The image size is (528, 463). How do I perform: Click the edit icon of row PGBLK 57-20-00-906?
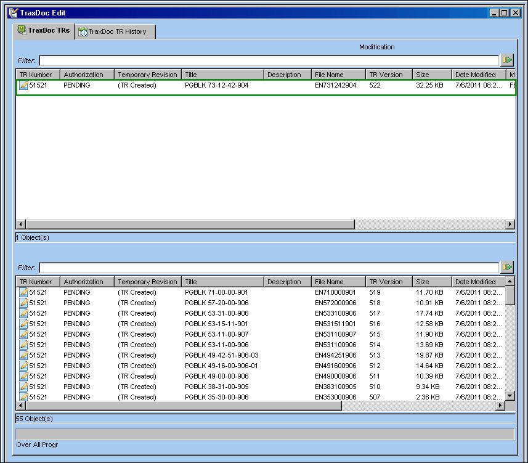pyautogui.click(x=23, y=303)
